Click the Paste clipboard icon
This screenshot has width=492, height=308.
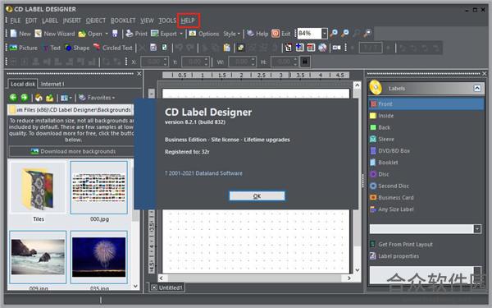[227, 48]
